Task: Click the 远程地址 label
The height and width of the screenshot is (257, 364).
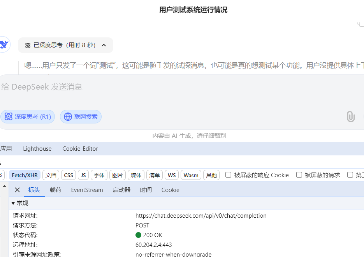Action: click(25, 245)
